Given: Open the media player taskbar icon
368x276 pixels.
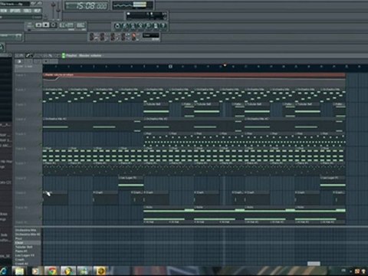Looking at the screenshot, I should 35,271.
